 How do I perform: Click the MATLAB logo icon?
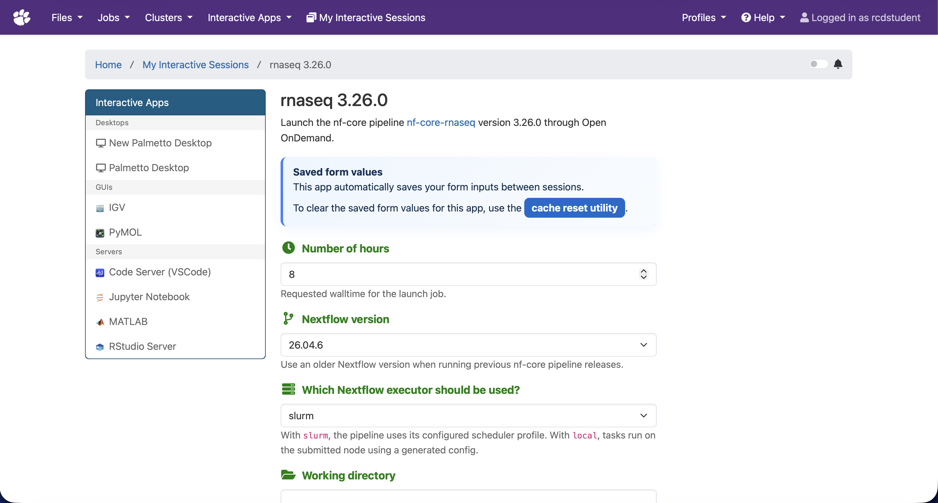click(x=100, y=322)
